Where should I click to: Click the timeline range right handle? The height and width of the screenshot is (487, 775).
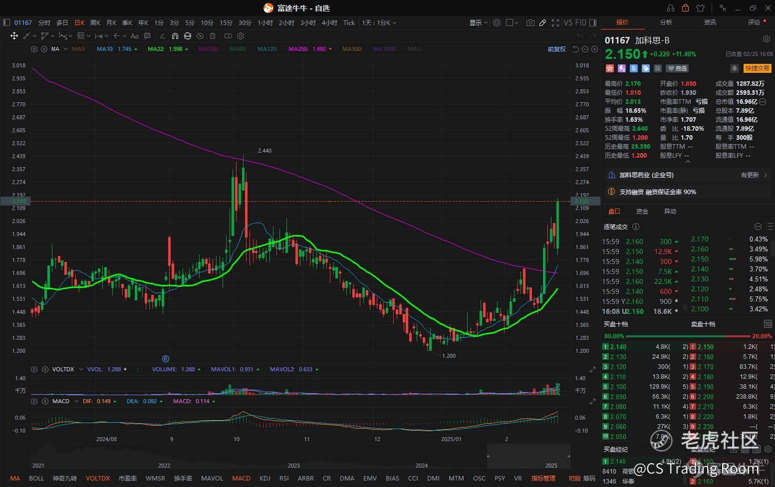pos(568,456)
